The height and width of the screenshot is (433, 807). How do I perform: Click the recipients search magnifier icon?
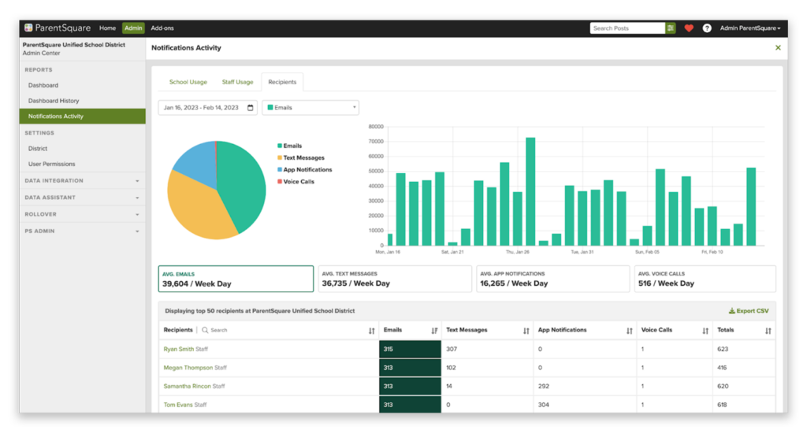205,330
